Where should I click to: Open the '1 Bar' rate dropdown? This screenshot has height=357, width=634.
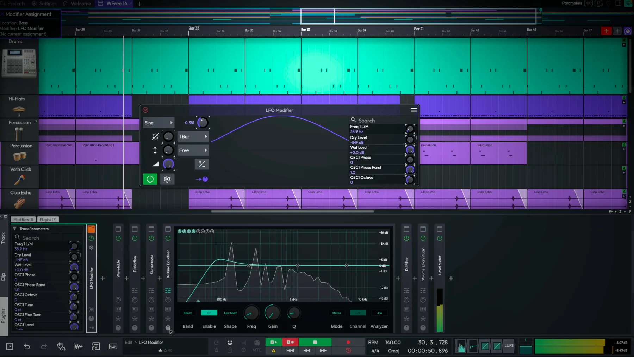pyautogui.click(x=193, y=136)
